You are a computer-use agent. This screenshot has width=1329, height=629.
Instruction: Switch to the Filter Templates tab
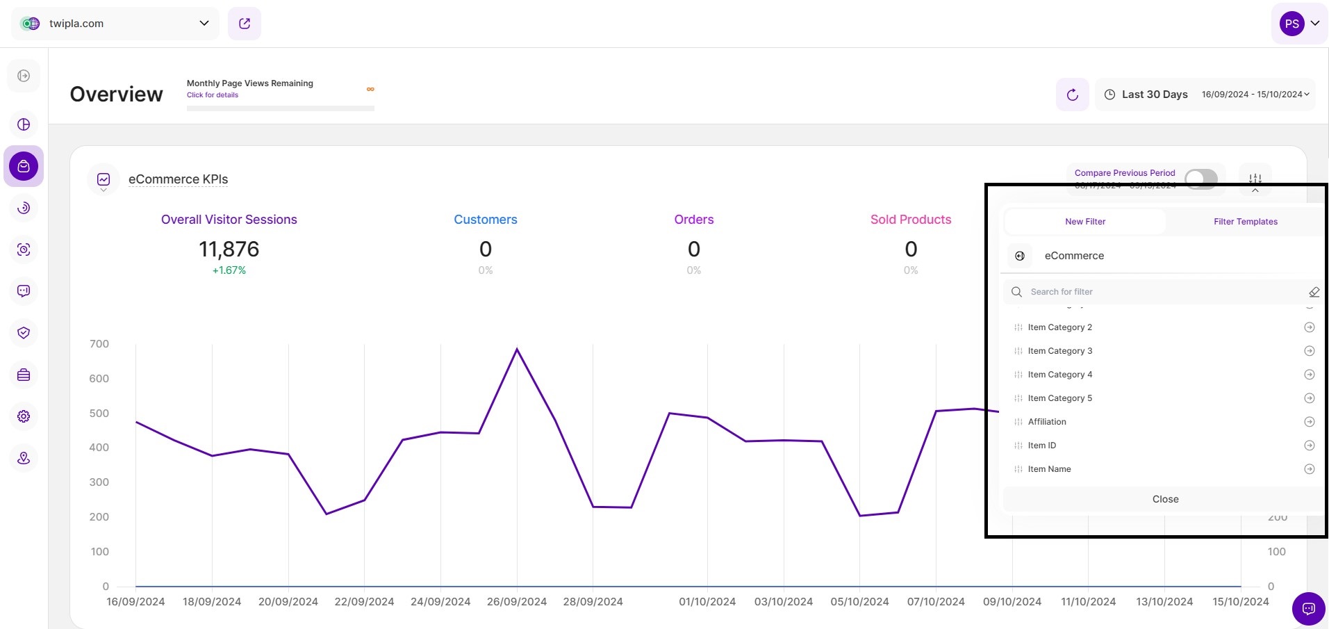pyautogui.click(x=1245, y=222)
